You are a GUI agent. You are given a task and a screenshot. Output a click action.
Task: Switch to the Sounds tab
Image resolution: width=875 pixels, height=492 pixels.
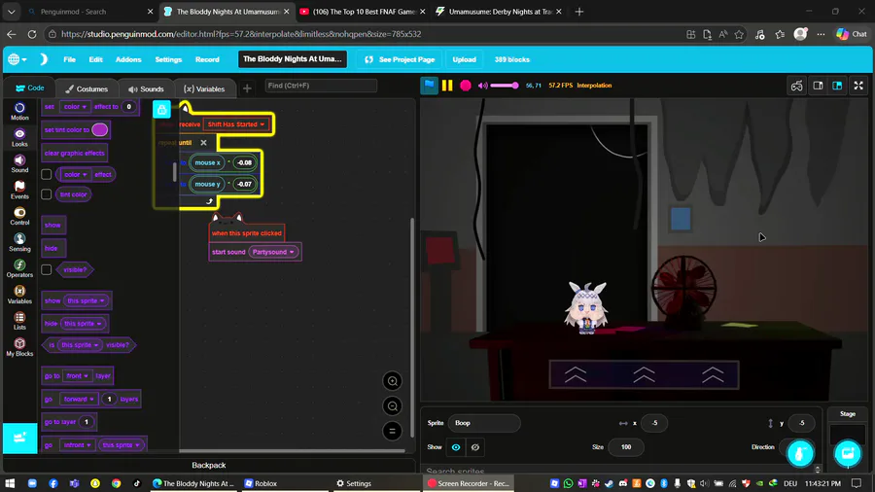pos(146,88)
